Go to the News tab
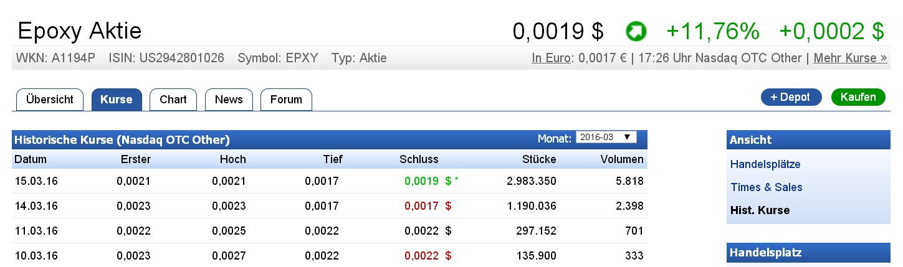The width and height of the screenshot is (903, 267). tap(229, 100)
